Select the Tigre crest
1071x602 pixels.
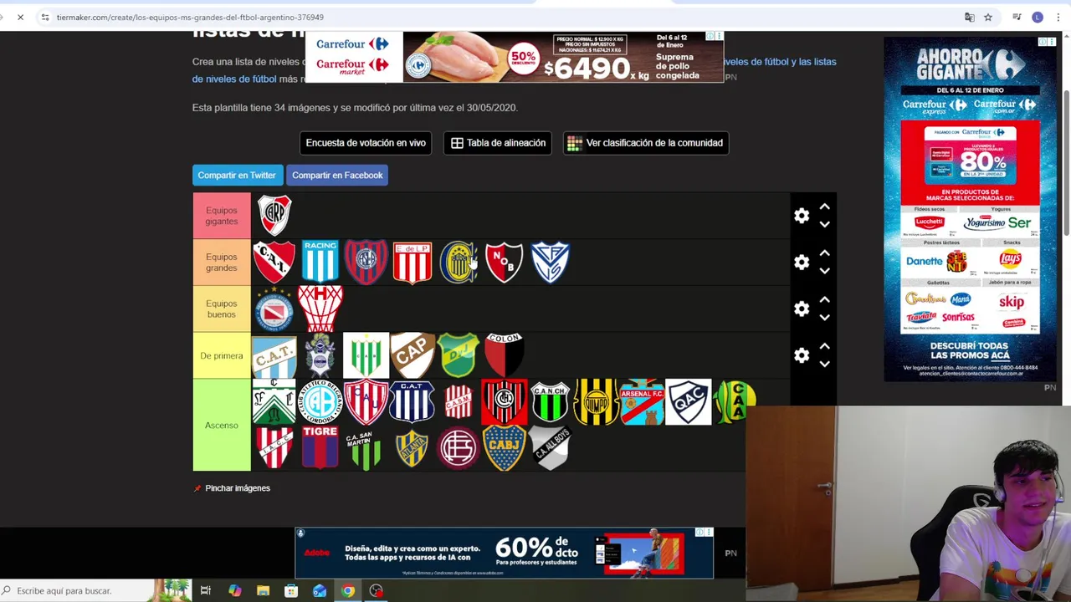[320, 448]
